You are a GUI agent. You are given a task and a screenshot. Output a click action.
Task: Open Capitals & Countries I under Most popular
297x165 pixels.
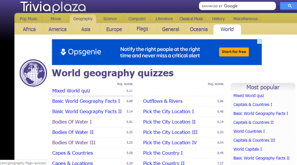(x=253, y=105)
